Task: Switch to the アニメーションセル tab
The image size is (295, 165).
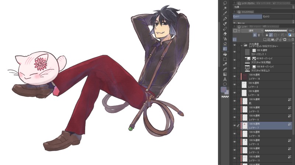Action: pyautogui.click(x=281, y=3)
